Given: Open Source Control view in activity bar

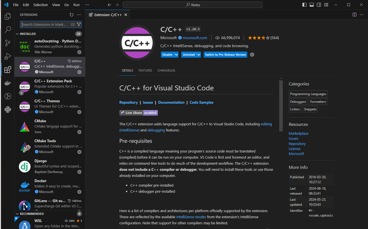Looking at the screenshot, I should (x=8, y=43).
